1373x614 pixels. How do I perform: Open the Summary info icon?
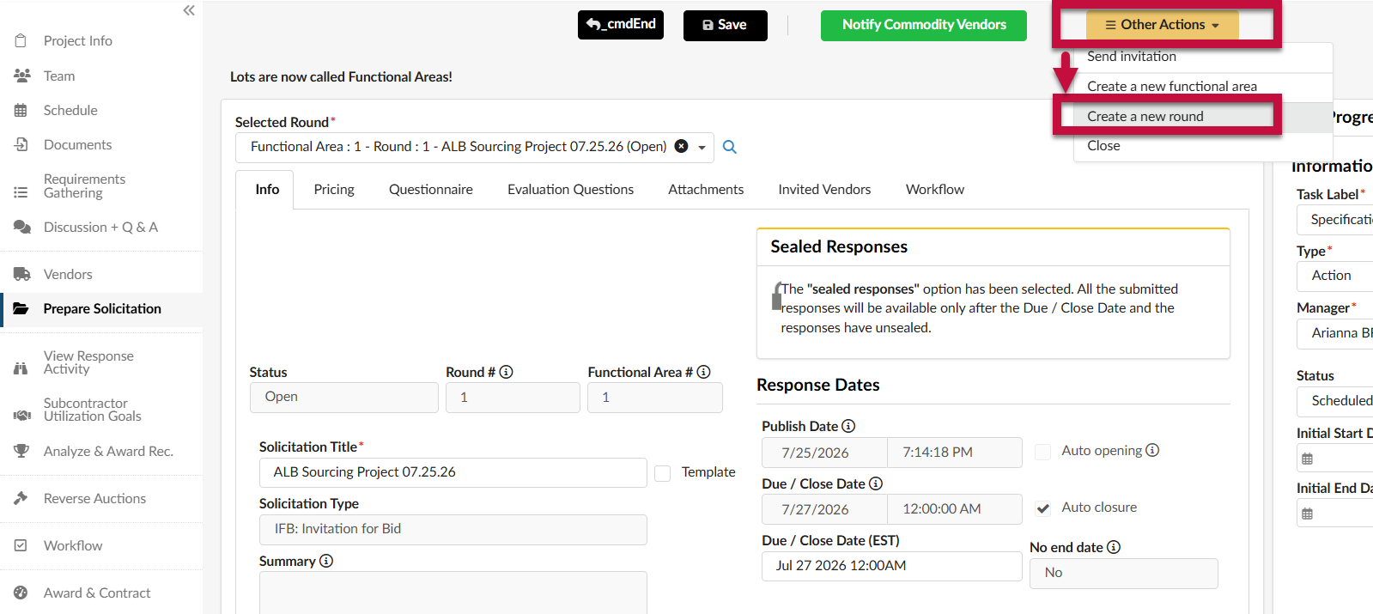326,561
